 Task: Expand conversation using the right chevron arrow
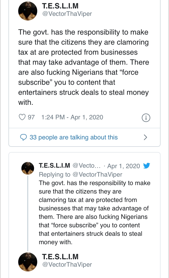pos(145,137)
